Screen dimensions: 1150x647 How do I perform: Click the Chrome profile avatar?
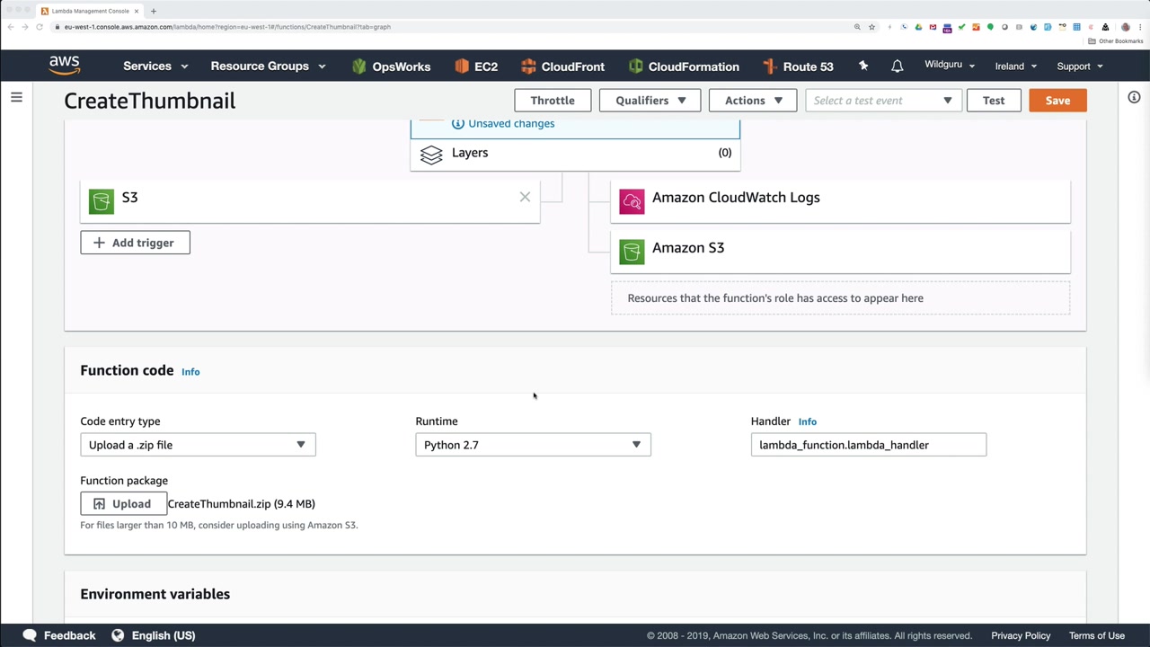(1125, 27)
